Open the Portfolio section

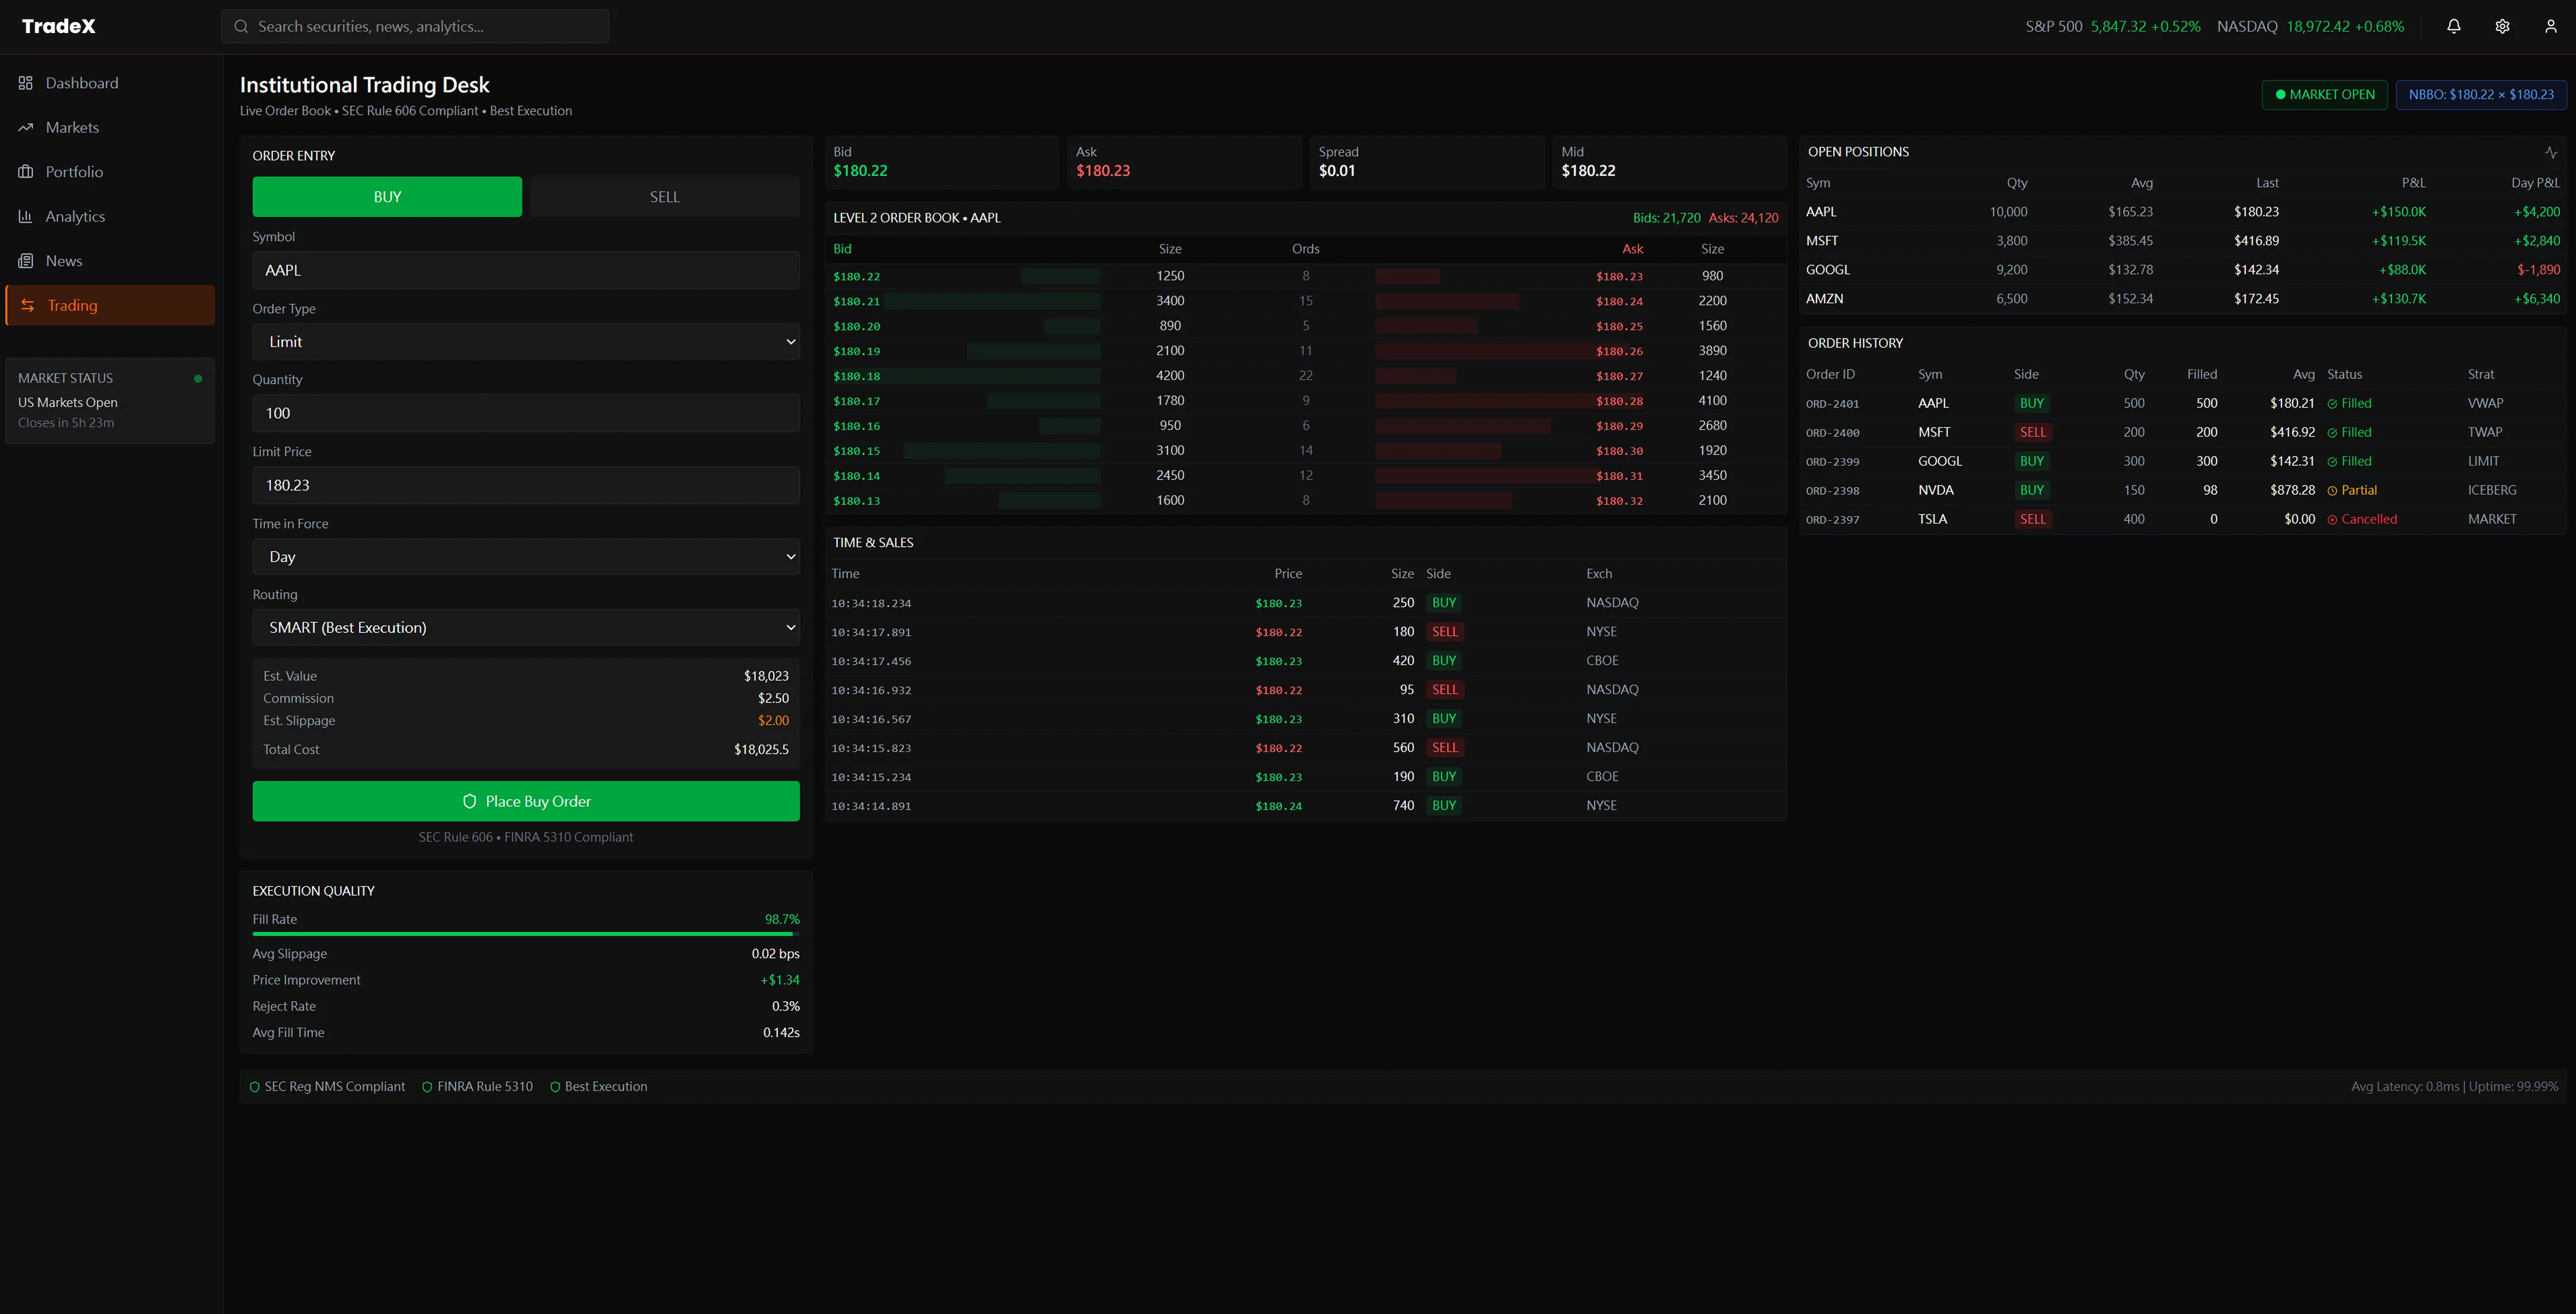[x=74, y=171]
